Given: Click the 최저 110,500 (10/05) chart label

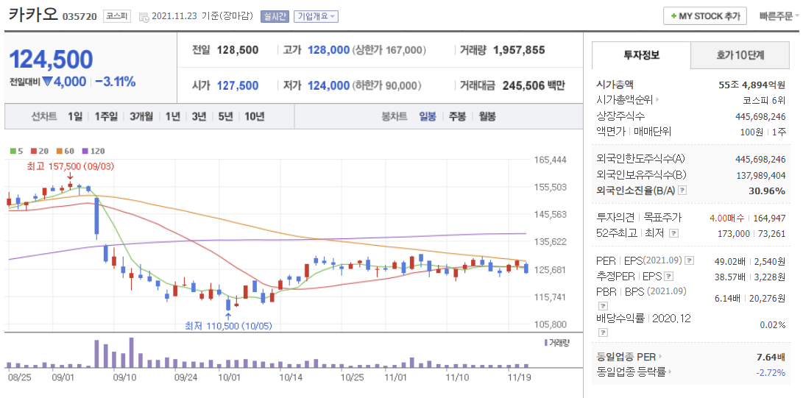Looking at the screenshot, I should (230, 326).
